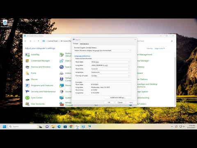This screenshot has height=148, width=197.
Task: Click the Indexing Options icon
Action: click(x=62, y=73)
